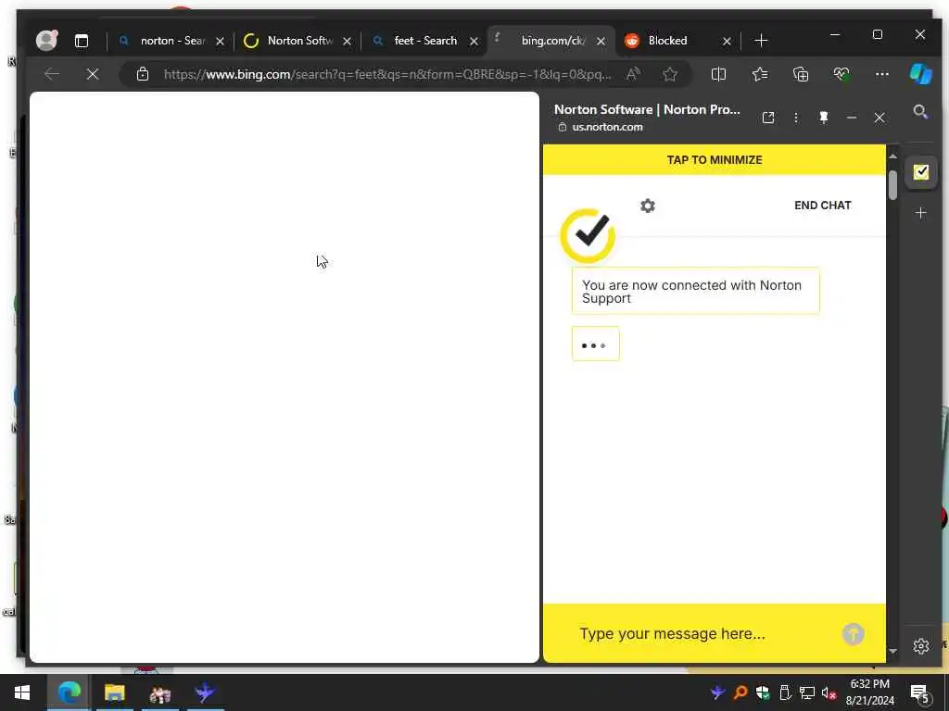This screenshot has width=949, height=711.
Task: Open Windows Security tray icon
Action: click(x=763, y=692)
